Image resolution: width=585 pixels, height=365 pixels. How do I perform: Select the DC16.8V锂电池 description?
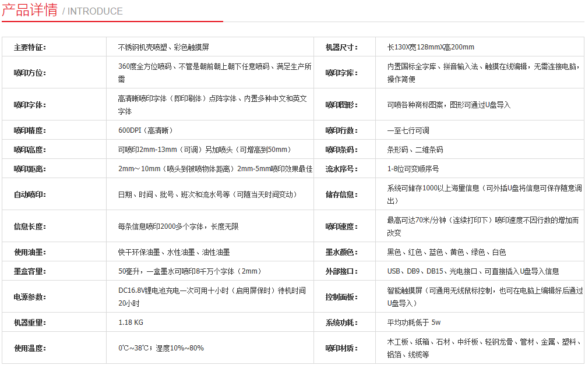[212, 297]
